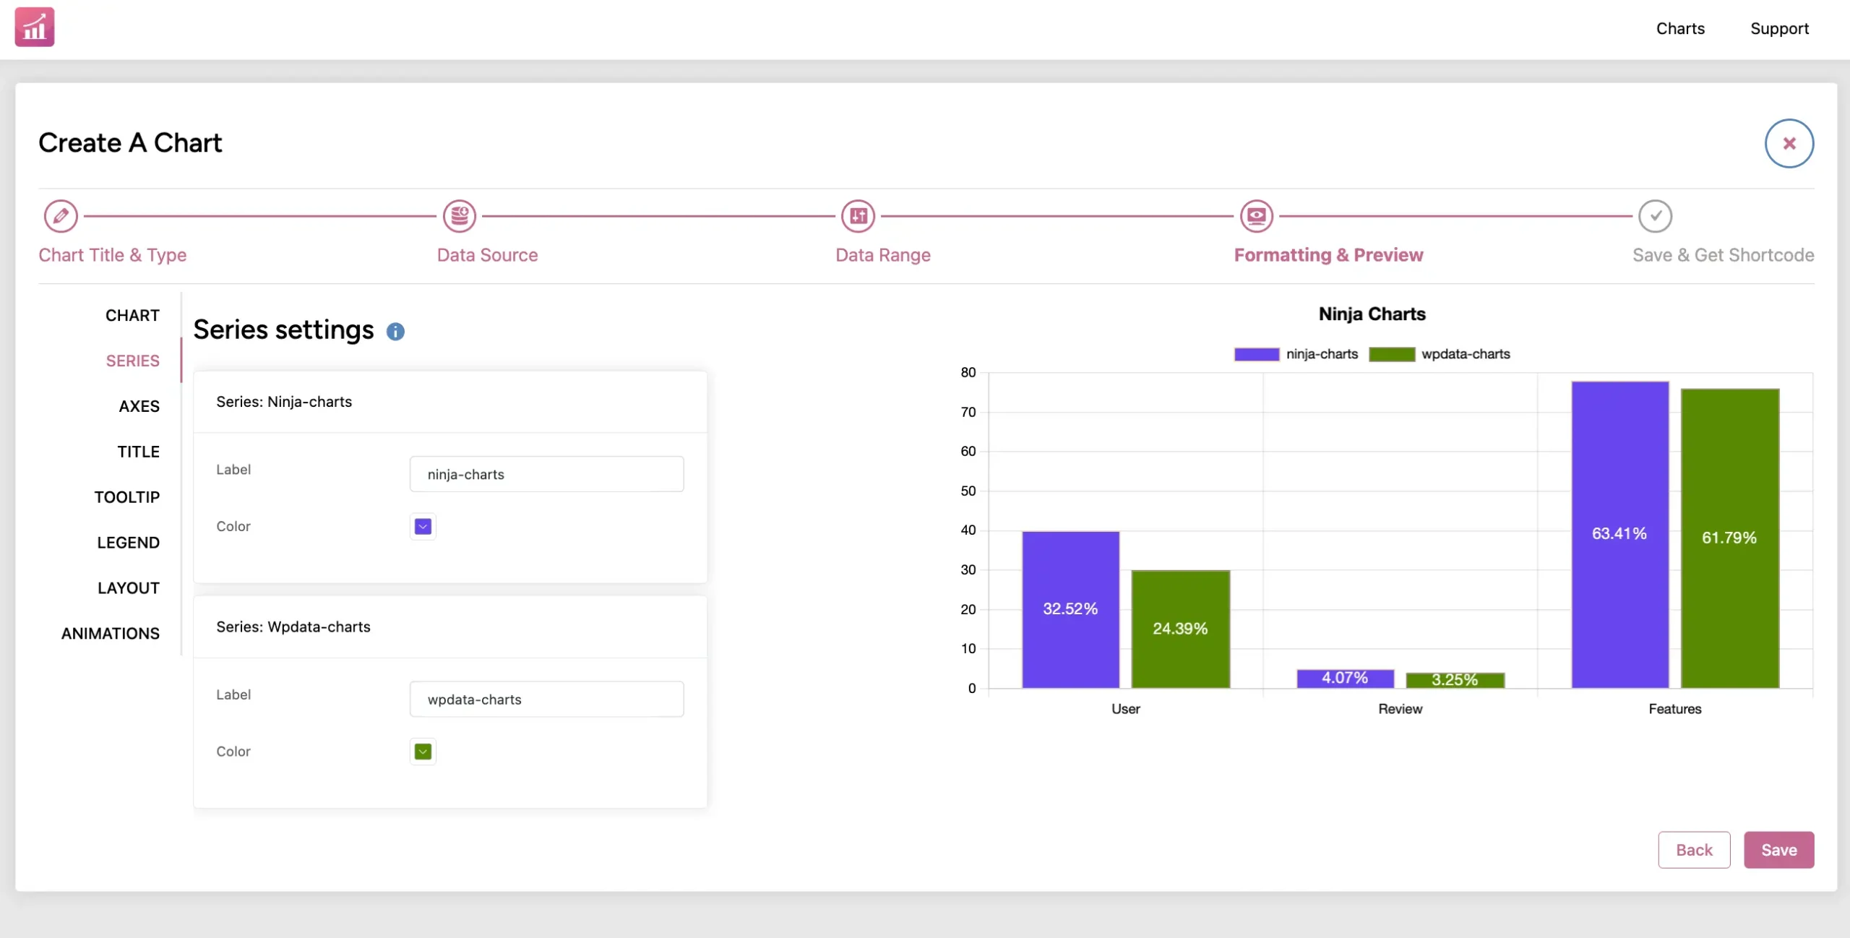Click the Formatting & Preview step label
The image size is (1850, 938).
tap(1329, 255)
